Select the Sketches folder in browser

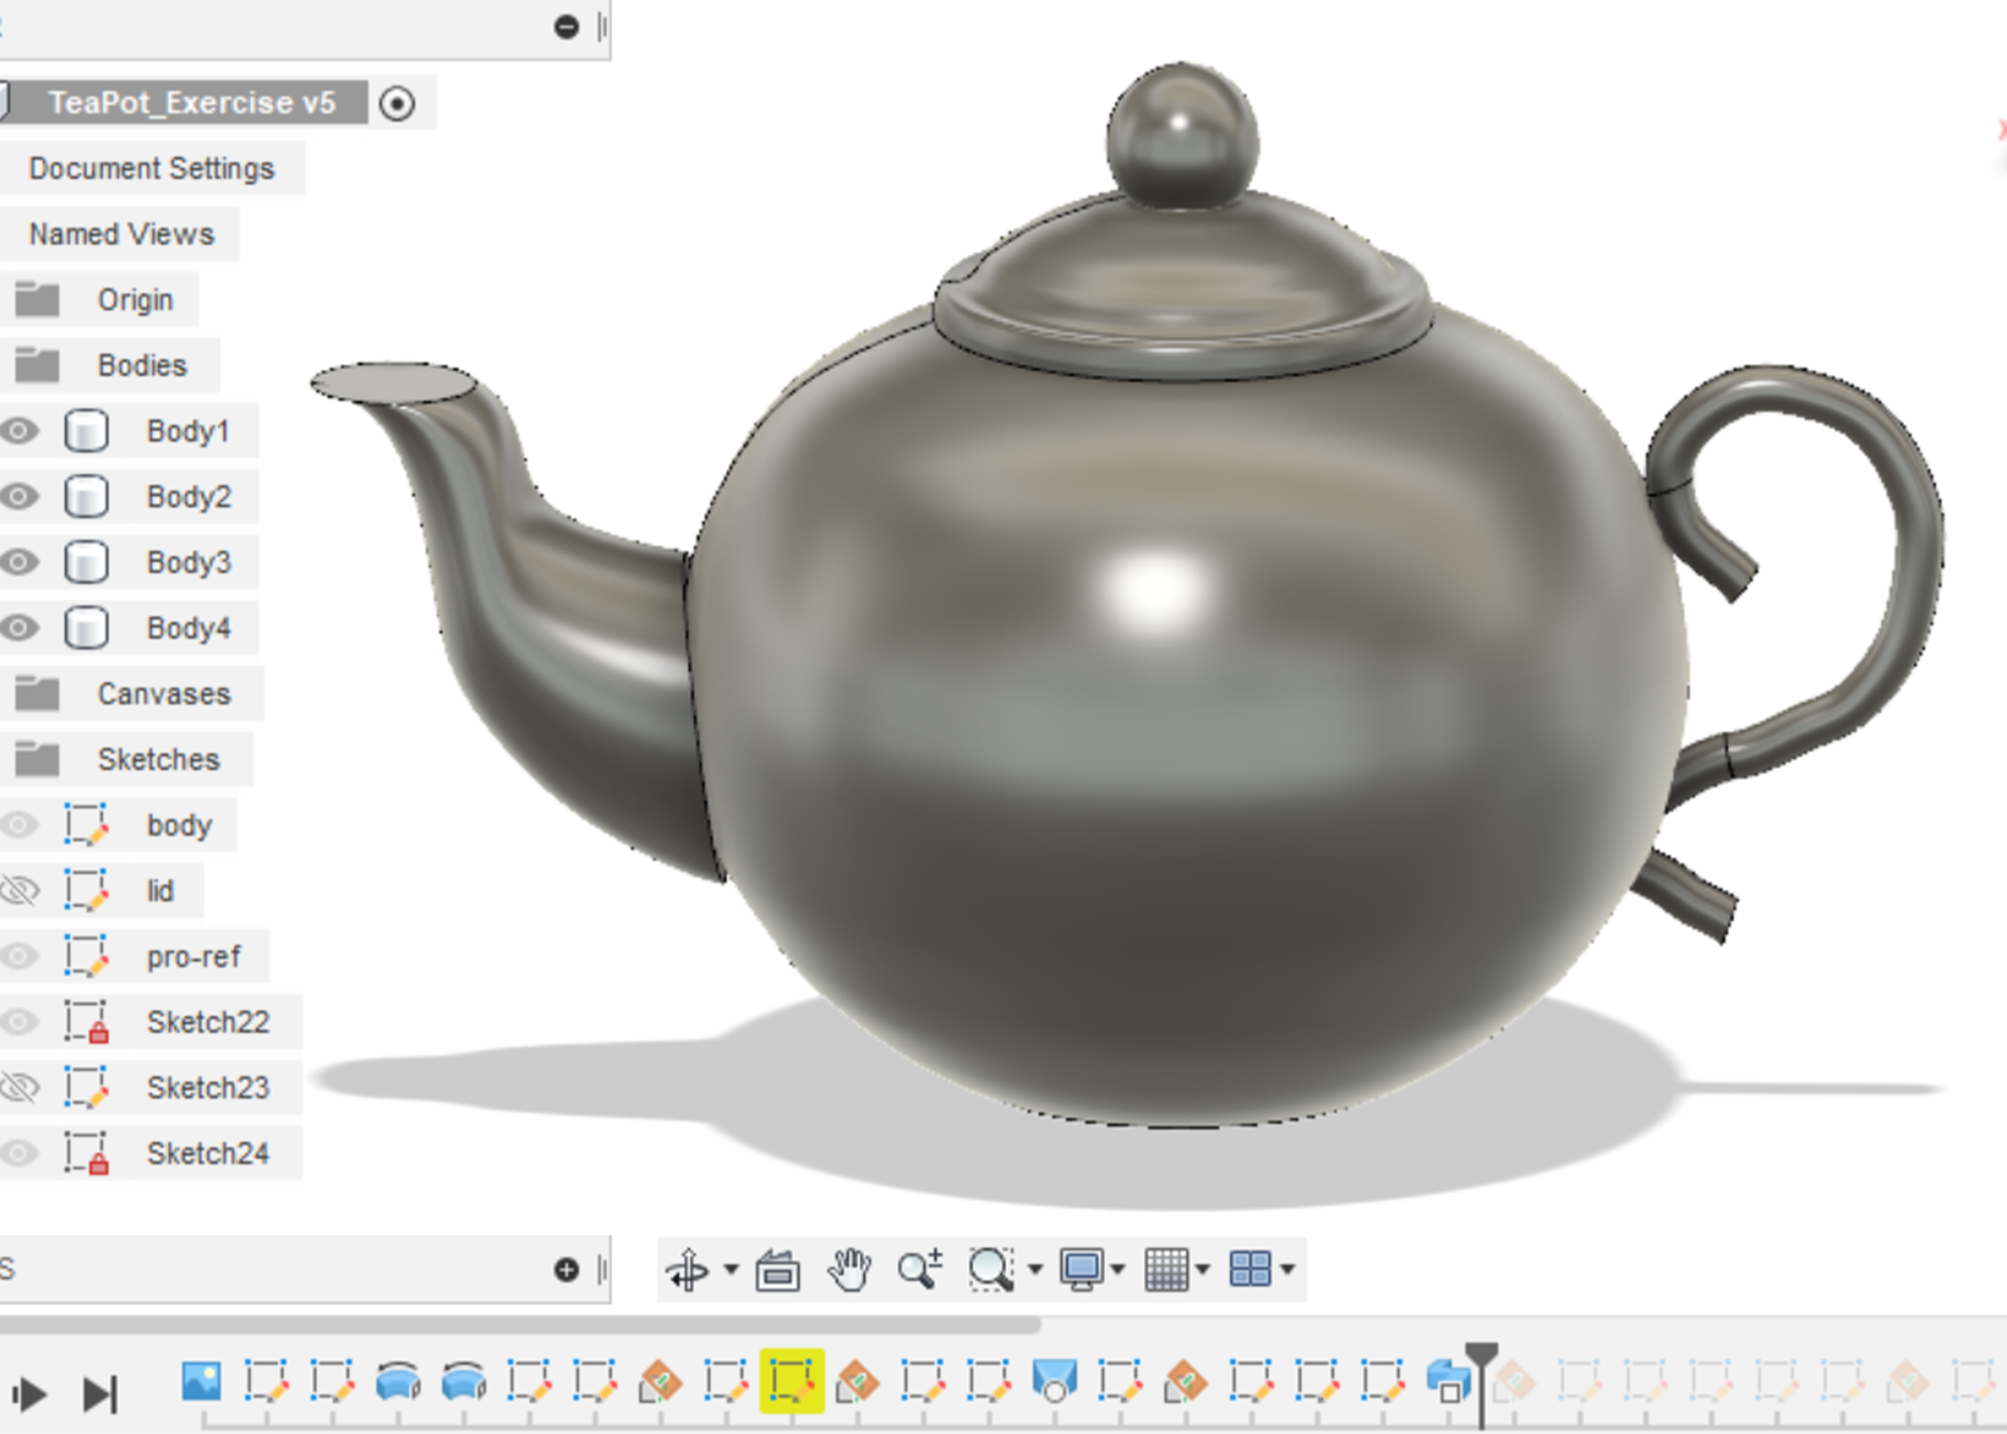pos(158,759)
